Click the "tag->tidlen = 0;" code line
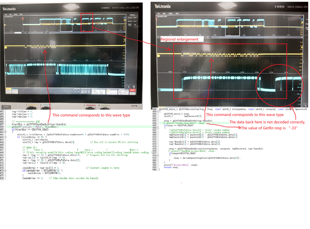This screenshot has width=310, height=229. click(22, 111)
